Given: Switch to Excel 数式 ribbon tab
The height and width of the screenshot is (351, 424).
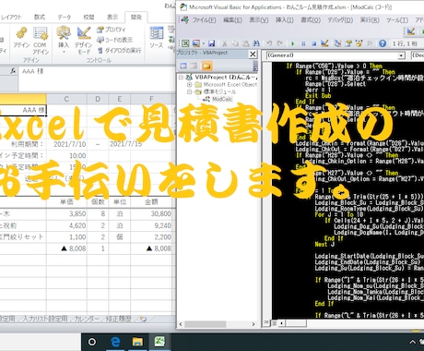Looking at the screenshot, I should coord(40,18).
